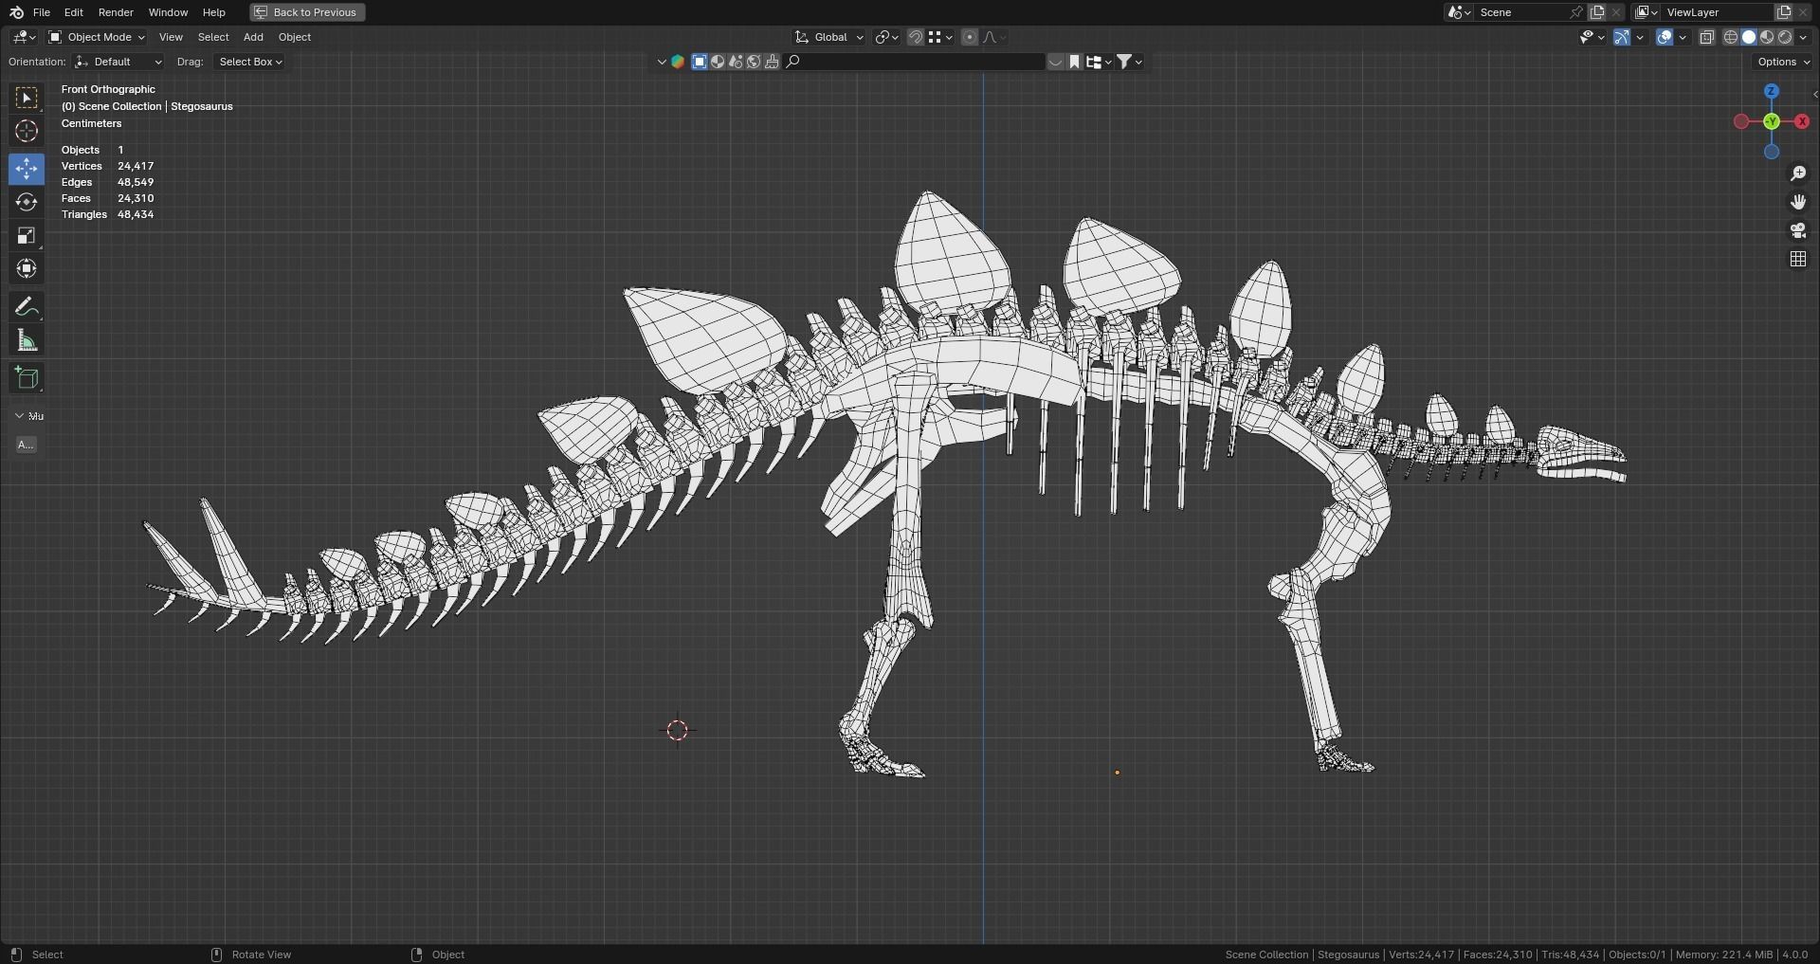Pin the Scene with the pin icon

[x=1576, y=12]
